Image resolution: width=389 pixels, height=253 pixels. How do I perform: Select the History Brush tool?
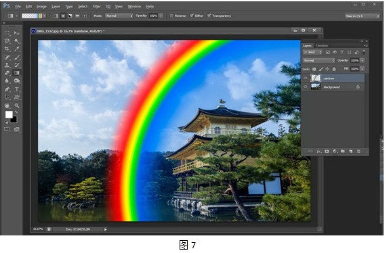point(17,66)
